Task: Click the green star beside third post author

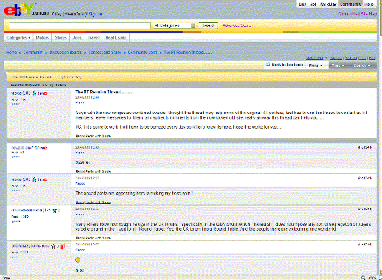Action: [x=35, y=179]
